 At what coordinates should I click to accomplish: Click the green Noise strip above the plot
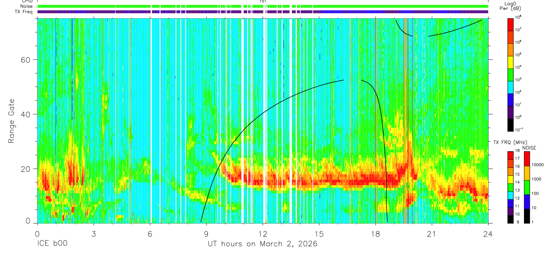(x=263, y=6)
